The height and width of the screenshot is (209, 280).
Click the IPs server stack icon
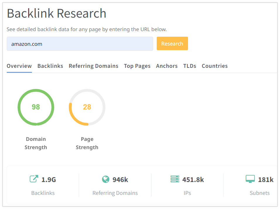[175, 179]
